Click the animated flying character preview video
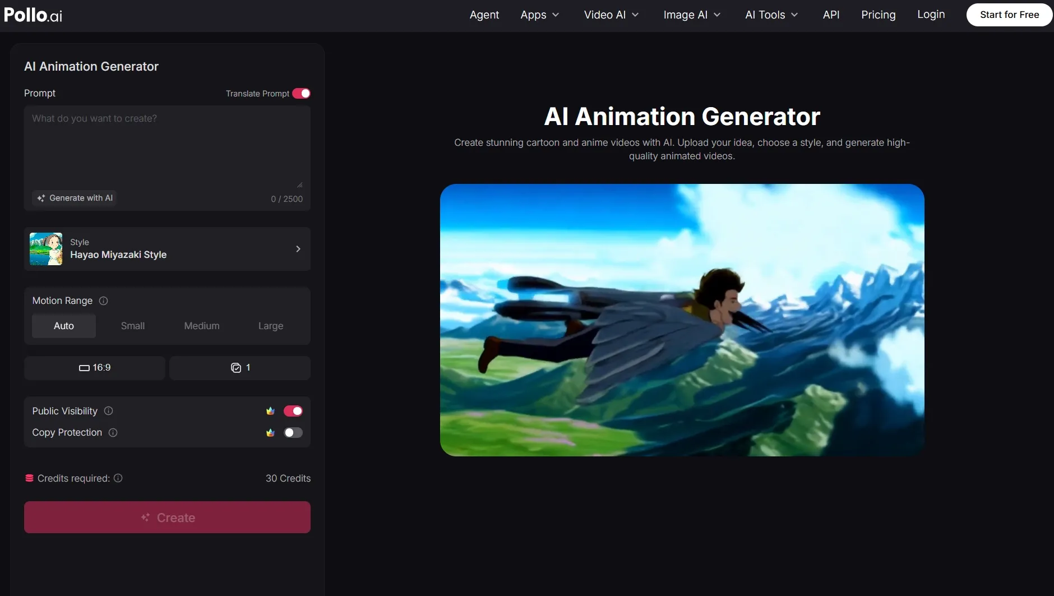Screen dimensions: 1054x596 pos(682,320)
